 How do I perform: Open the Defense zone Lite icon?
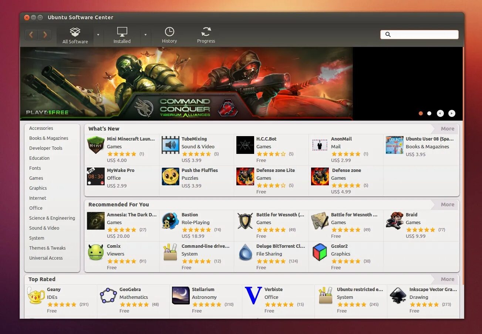[245, 176]
